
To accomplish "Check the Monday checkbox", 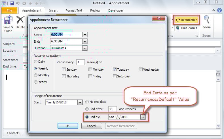I will click(x=90, y=69).
